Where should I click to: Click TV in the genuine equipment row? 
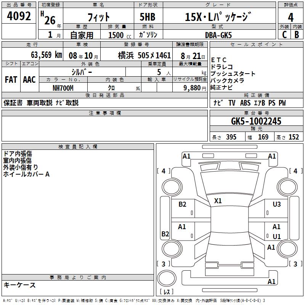[x=232, y=103]
